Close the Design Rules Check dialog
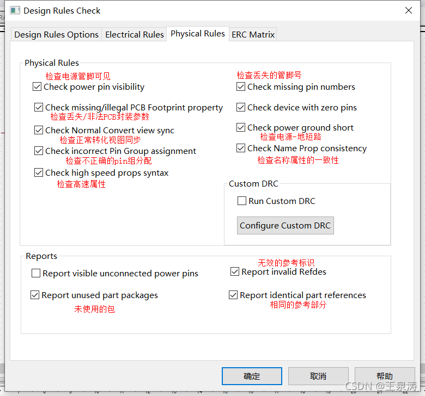This screenshot has height=396, width=425. coord(408,10)
